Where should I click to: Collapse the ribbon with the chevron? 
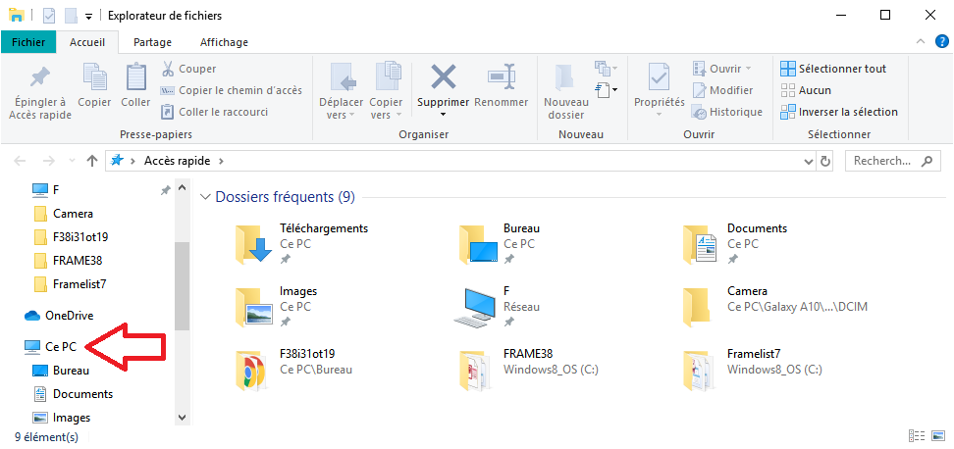[920, 42]
